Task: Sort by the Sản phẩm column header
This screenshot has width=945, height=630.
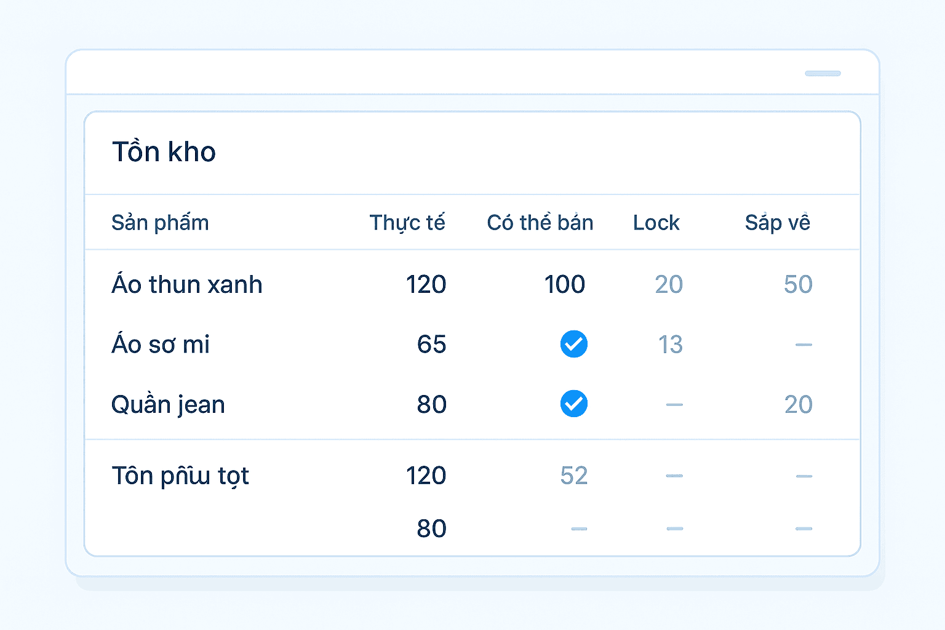Action: (160, 223)
